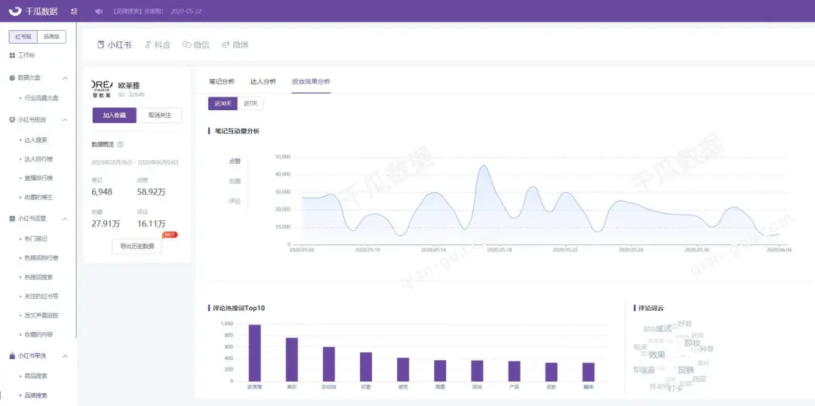Open 热搜词排行榜 in sidebar
This screenshot has width=815, height=406.
(41, 258)
